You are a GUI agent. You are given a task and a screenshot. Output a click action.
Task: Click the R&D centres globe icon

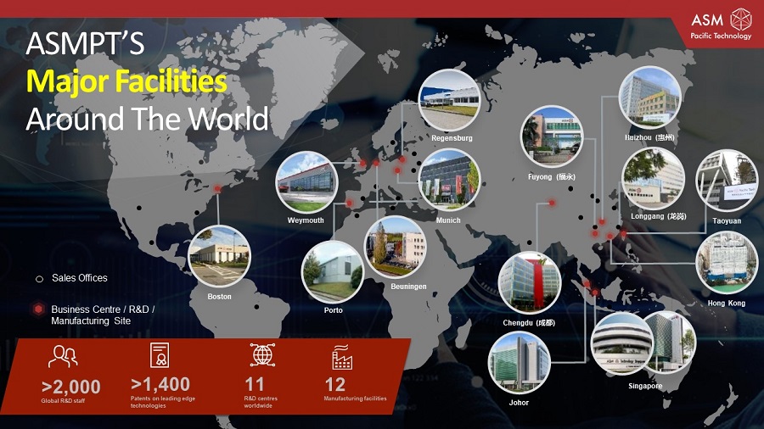pos(262,354)
